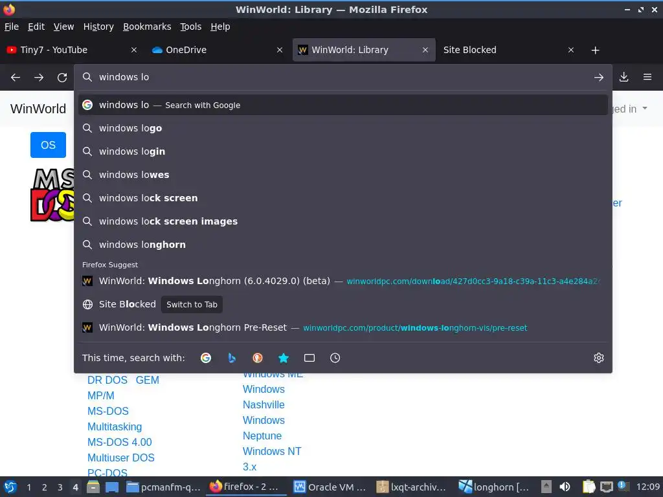Screen dimensions: 663x497
Task: Open the Downloads panel
Action: click(x=624, y=77)
